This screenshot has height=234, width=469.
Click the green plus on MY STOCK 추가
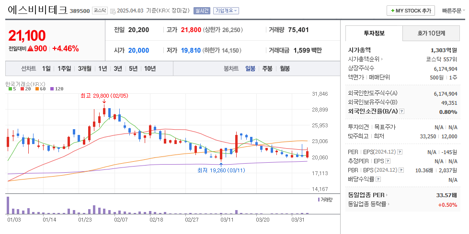(392, 11)
